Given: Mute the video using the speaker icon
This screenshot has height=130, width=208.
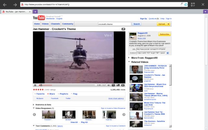Looking at the screenshot, I should click(x=109, y=85).
